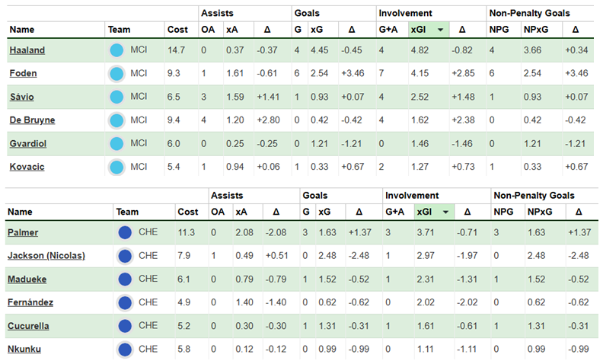603x364 pixels.
Task: Click the CHE badge in Nkunku's row
Action: [126, 350]
